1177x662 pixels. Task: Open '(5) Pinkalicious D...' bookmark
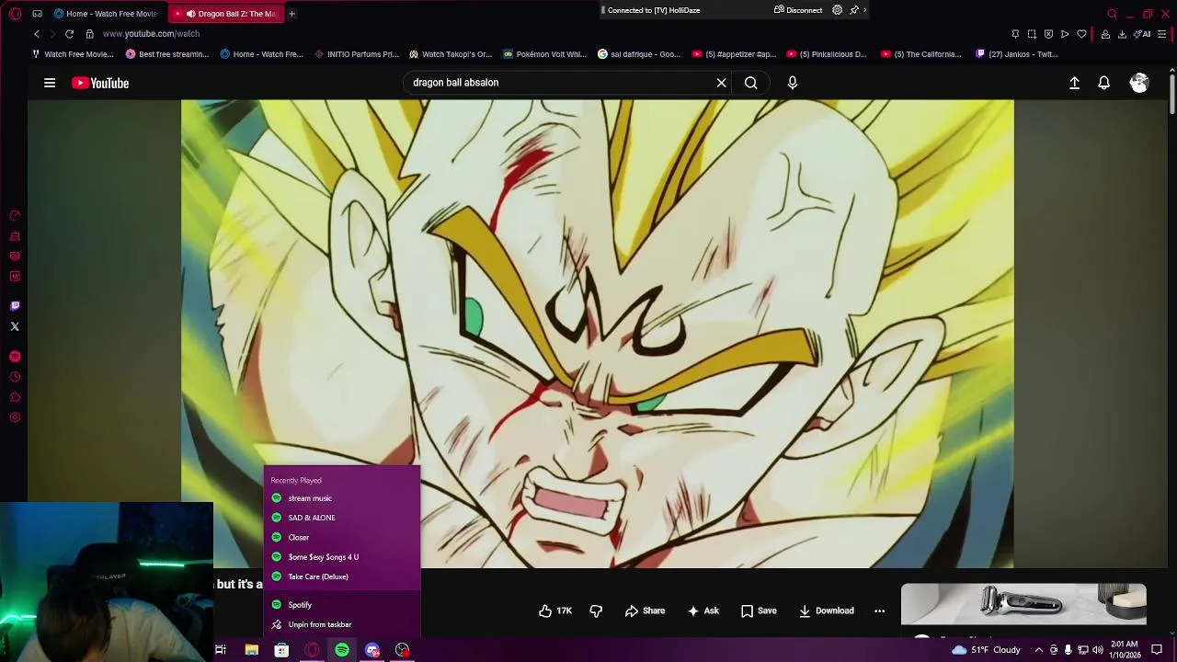(826, 54)
